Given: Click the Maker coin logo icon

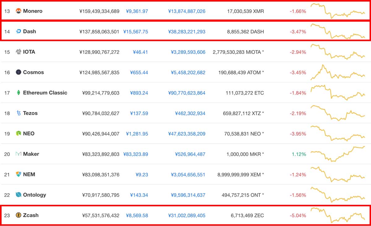Looking at the screenshot, I should coord(18,154).
